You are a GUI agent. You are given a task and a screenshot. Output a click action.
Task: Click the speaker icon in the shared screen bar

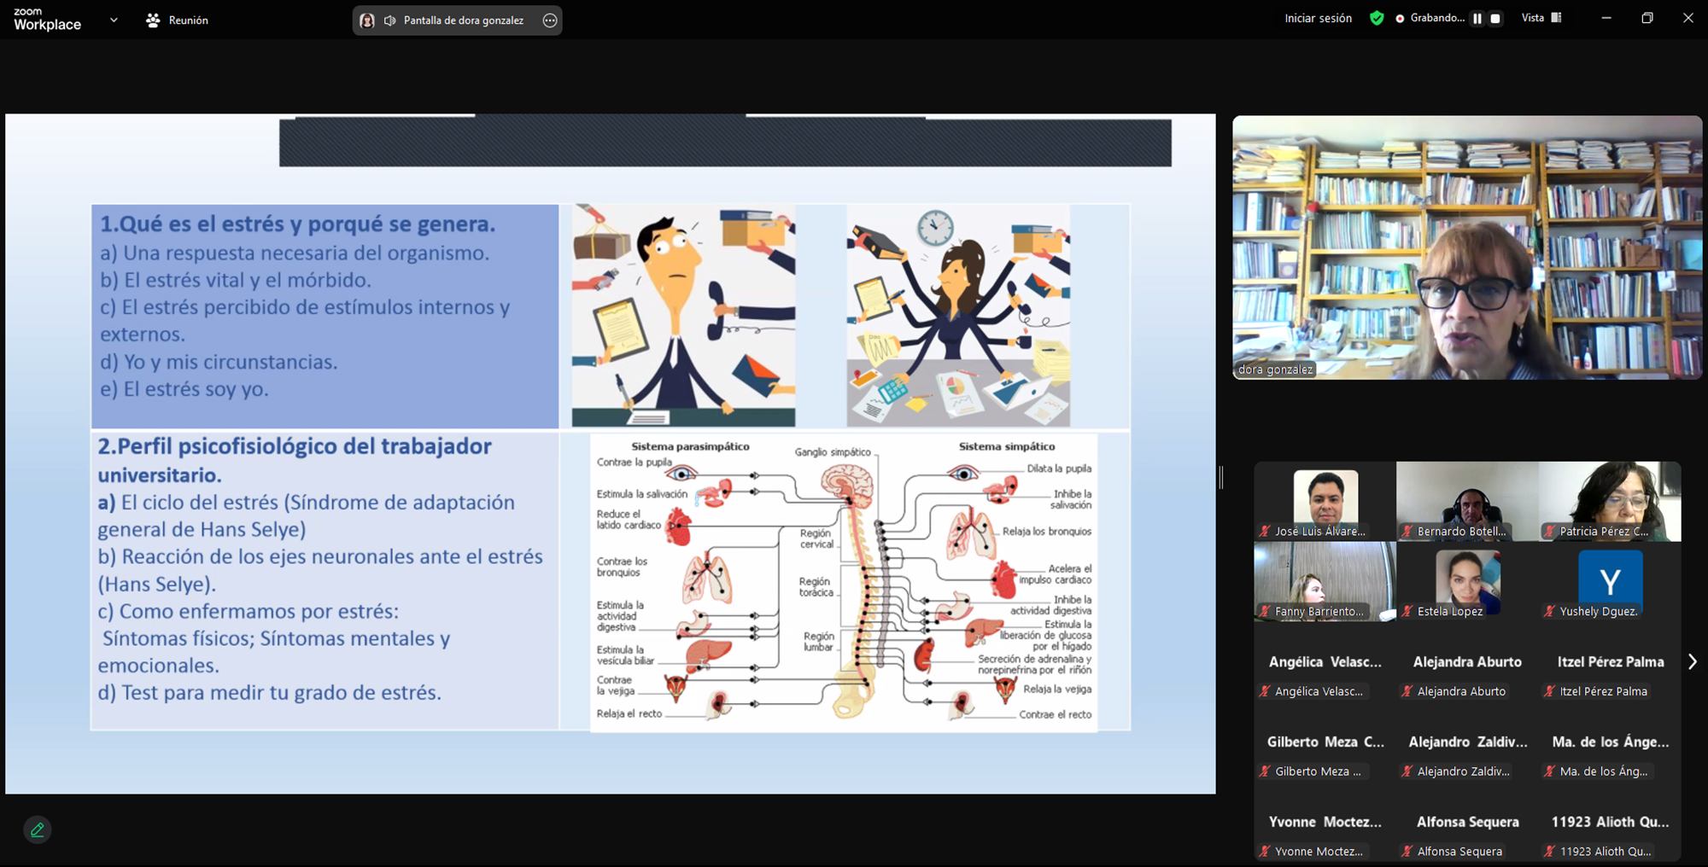(389, 20)
